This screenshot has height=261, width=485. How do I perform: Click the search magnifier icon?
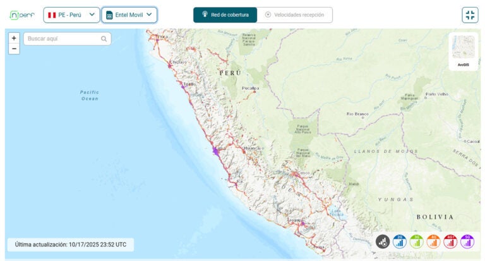[x=104, y=39]
